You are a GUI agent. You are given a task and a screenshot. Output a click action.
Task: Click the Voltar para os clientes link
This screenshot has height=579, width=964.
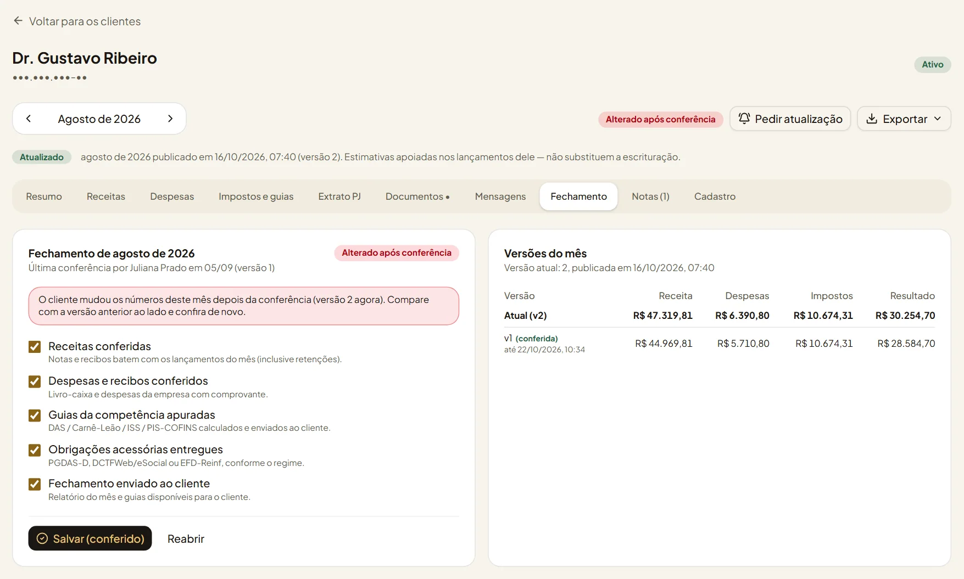pos(77,21)
